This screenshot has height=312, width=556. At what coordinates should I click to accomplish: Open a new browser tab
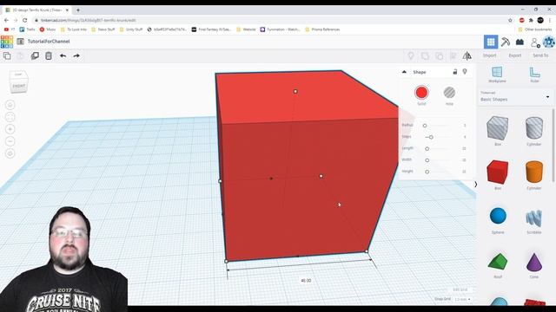(78, 10)
